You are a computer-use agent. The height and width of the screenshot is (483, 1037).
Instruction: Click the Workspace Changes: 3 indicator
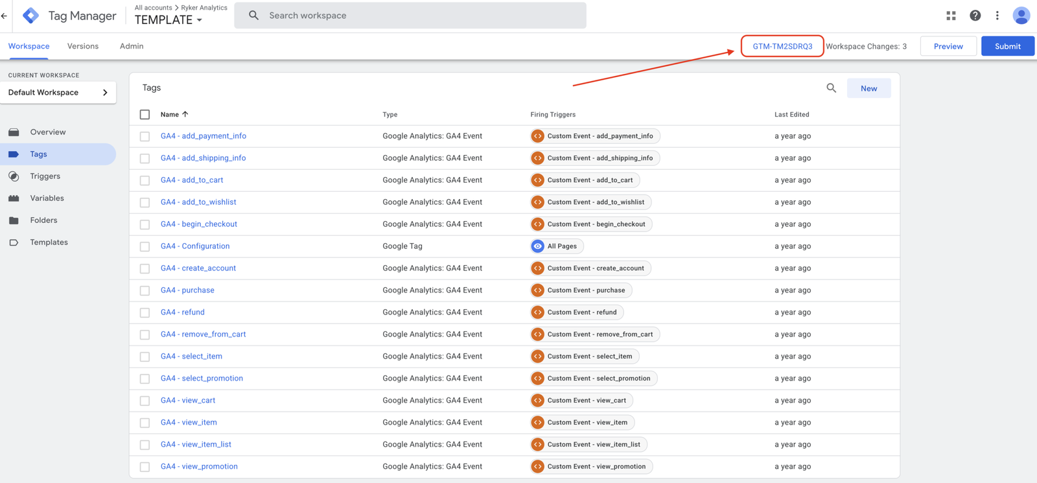pos(866,46)
